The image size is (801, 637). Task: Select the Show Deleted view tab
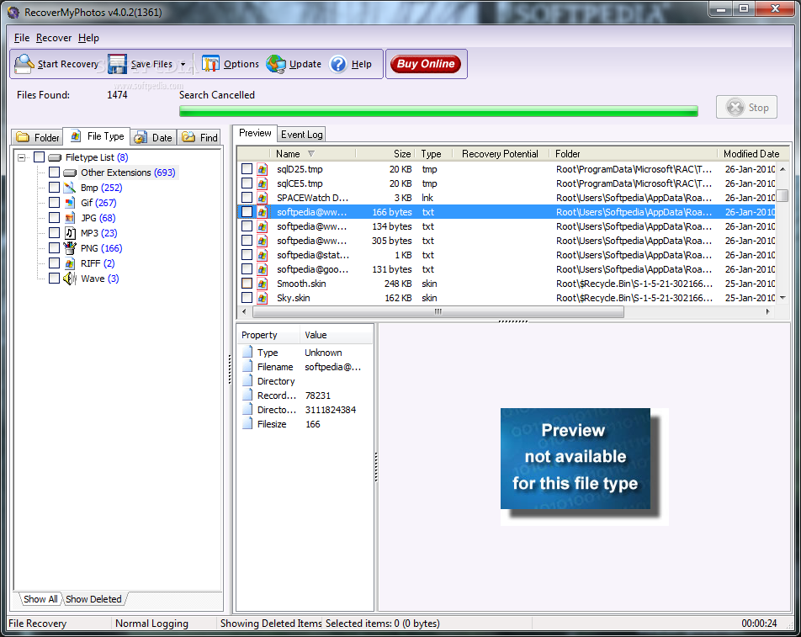point(93,599)
